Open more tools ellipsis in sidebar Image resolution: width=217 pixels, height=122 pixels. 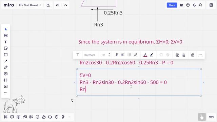pos(6,93)
